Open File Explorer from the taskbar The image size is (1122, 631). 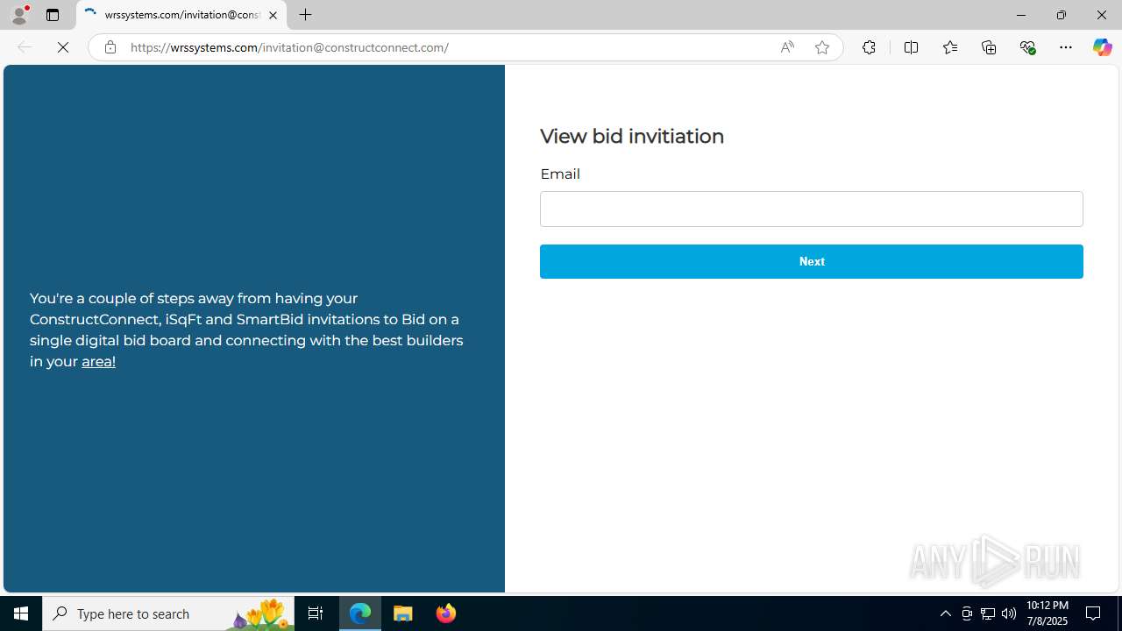pyautogui.click(x=403, y=613)
